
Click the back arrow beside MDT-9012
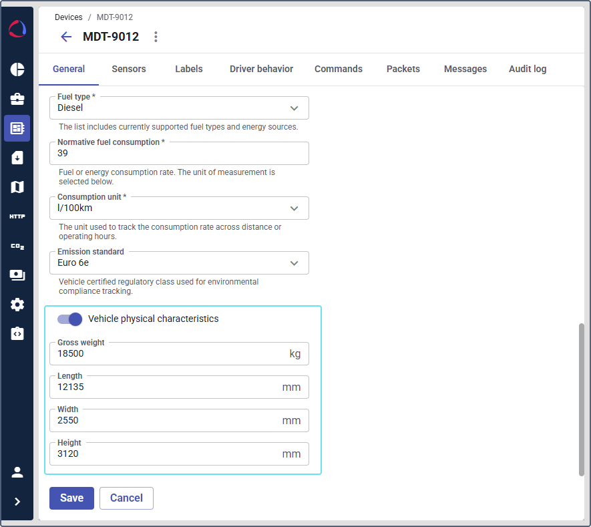coord(66,37)
